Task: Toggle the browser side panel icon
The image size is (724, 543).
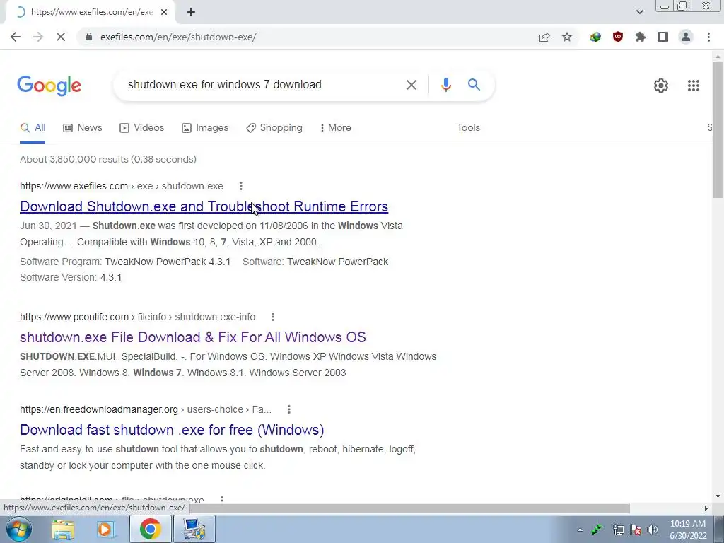Action: point(663,37)
